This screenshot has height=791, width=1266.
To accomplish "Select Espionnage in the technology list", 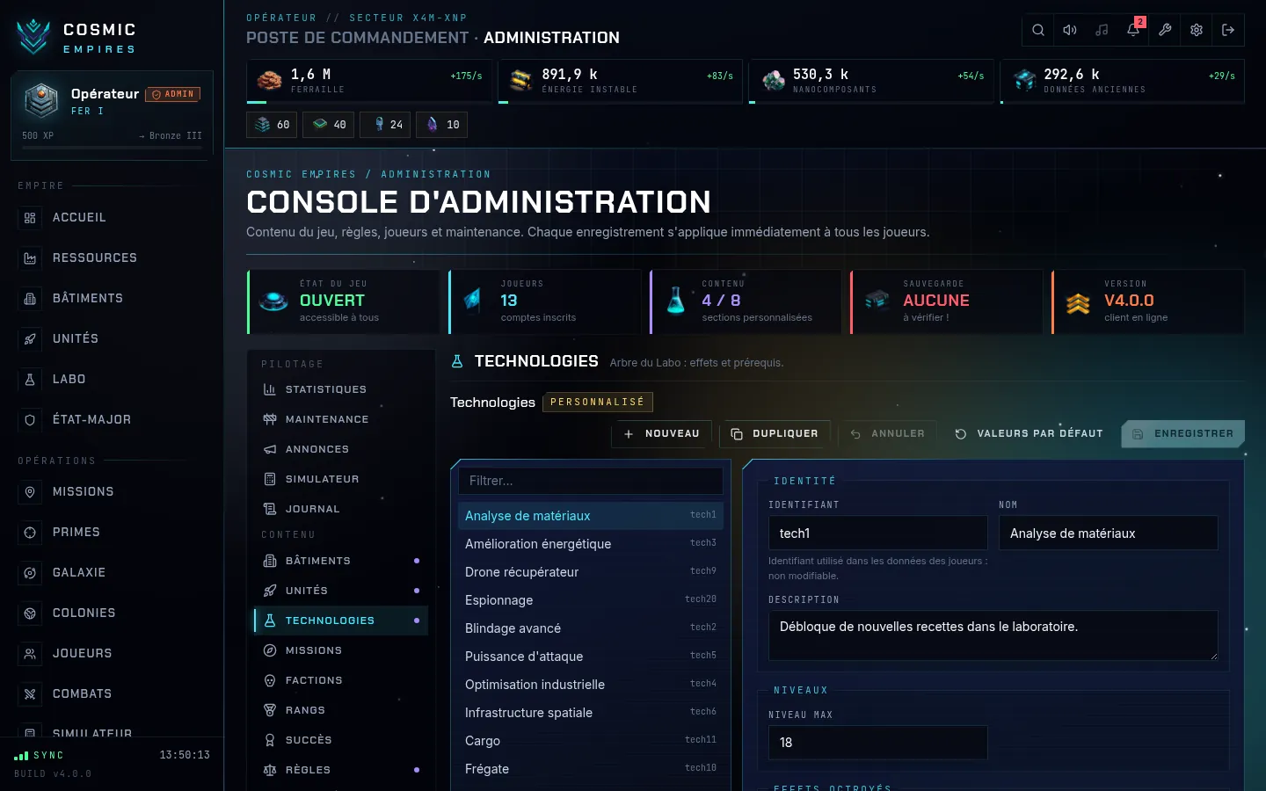I will 591,600.
